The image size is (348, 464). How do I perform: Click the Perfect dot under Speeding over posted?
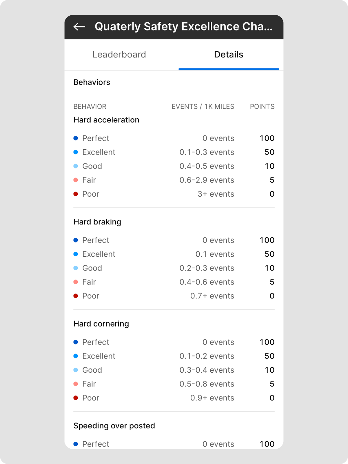(x=76, y=444)
